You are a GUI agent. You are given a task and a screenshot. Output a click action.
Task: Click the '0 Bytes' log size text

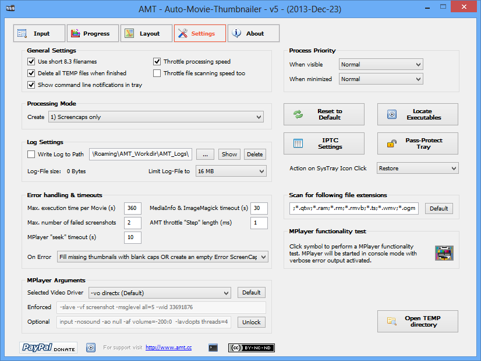pyautogui.click(x=76, y=171)
